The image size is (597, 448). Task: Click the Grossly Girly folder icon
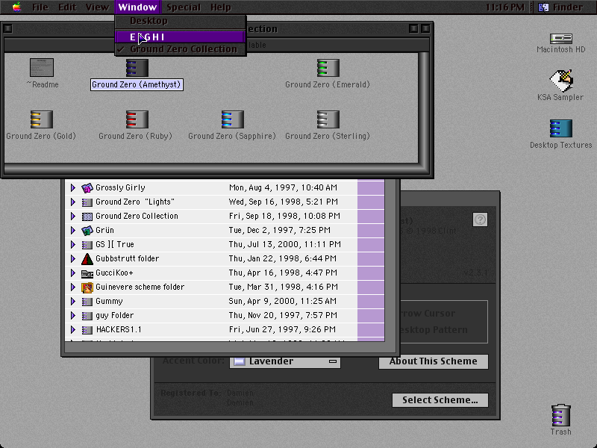tap(87, 187)
